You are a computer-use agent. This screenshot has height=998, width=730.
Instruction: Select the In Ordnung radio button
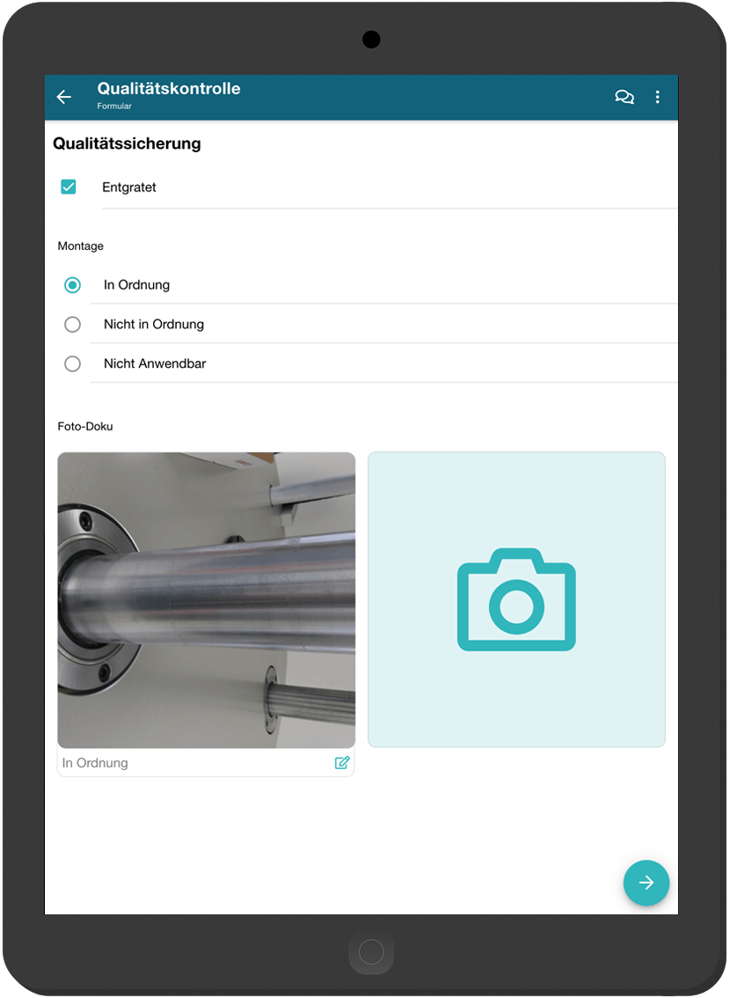72,285
